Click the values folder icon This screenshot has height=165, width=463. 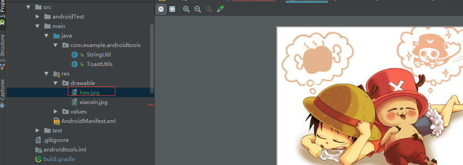click(x=66, y=111)
